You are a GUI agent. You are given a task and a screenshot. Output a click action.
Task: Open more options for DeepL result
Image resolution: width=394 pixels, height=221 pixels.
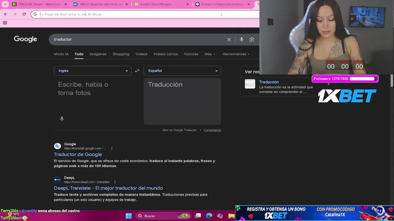(x=115, y=182)
